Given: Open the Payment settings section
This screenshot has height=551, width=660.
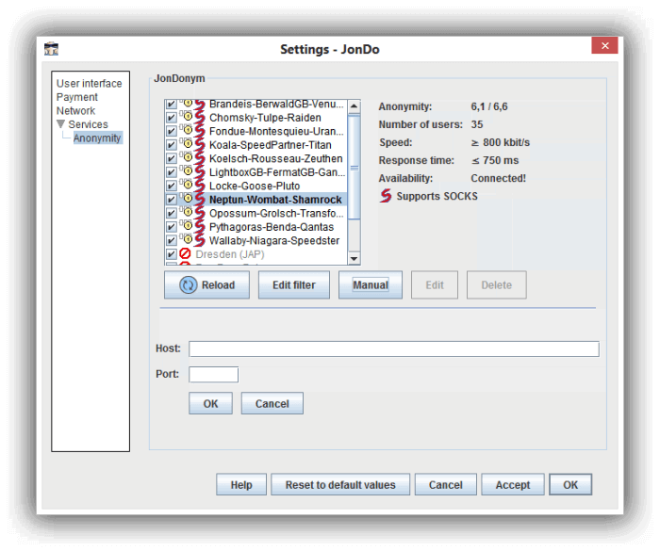Looking at the screenshot, I should [x=77, y=97].
